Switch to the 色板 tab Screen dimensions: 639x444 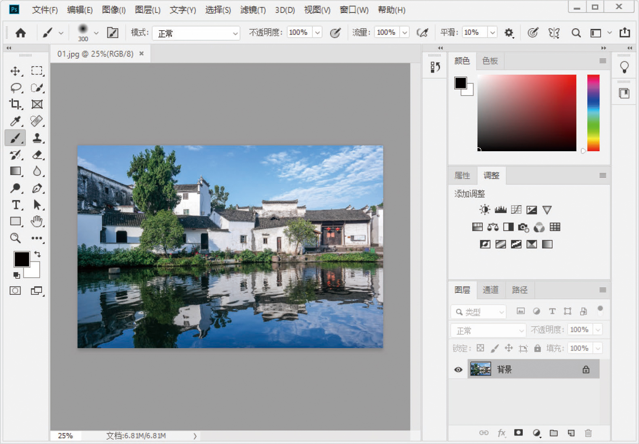point(490,61)
